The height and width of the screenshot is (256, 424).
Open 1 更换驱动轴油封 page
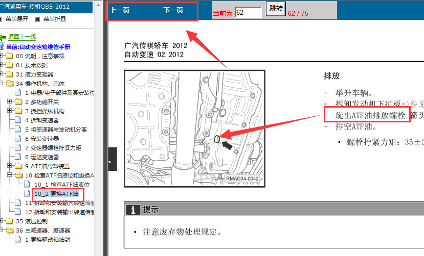pyautogui.click(x=48, y=240)
